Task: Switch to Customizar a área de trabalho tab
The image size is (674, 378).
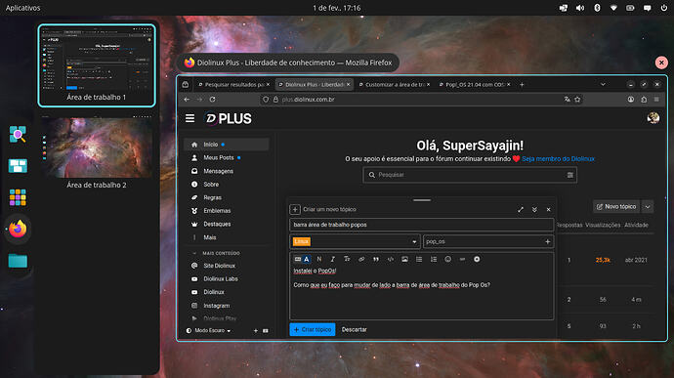Action: point(394,85)
